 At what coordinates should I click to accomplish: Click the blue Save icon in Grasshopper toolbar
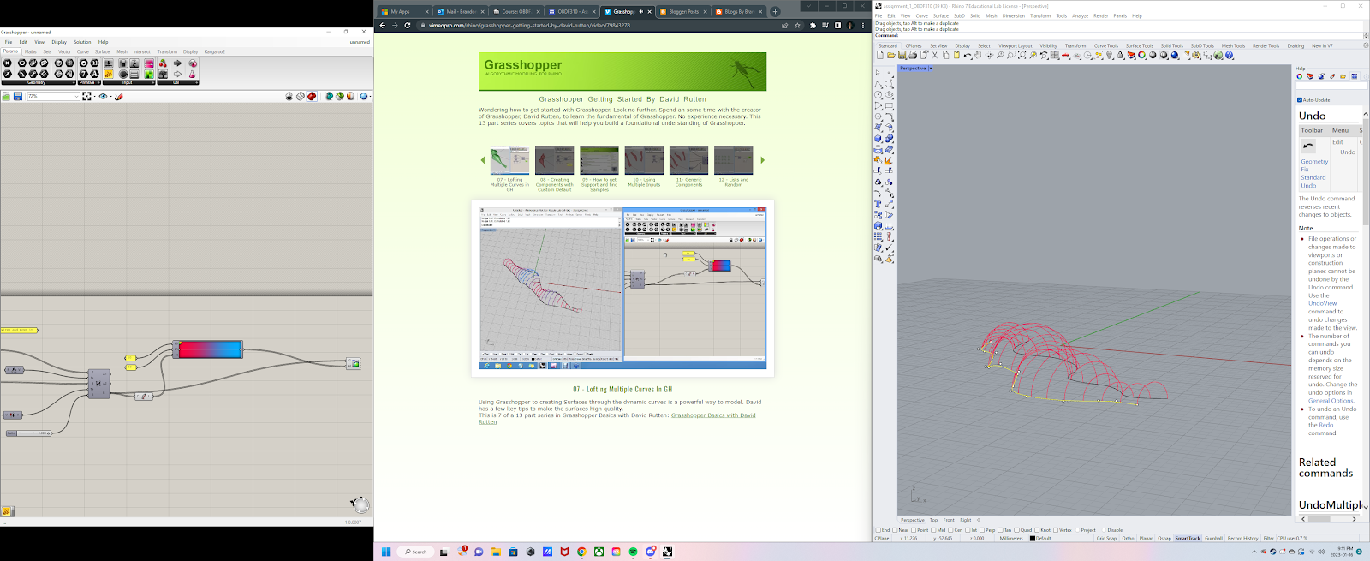[17, 96]
